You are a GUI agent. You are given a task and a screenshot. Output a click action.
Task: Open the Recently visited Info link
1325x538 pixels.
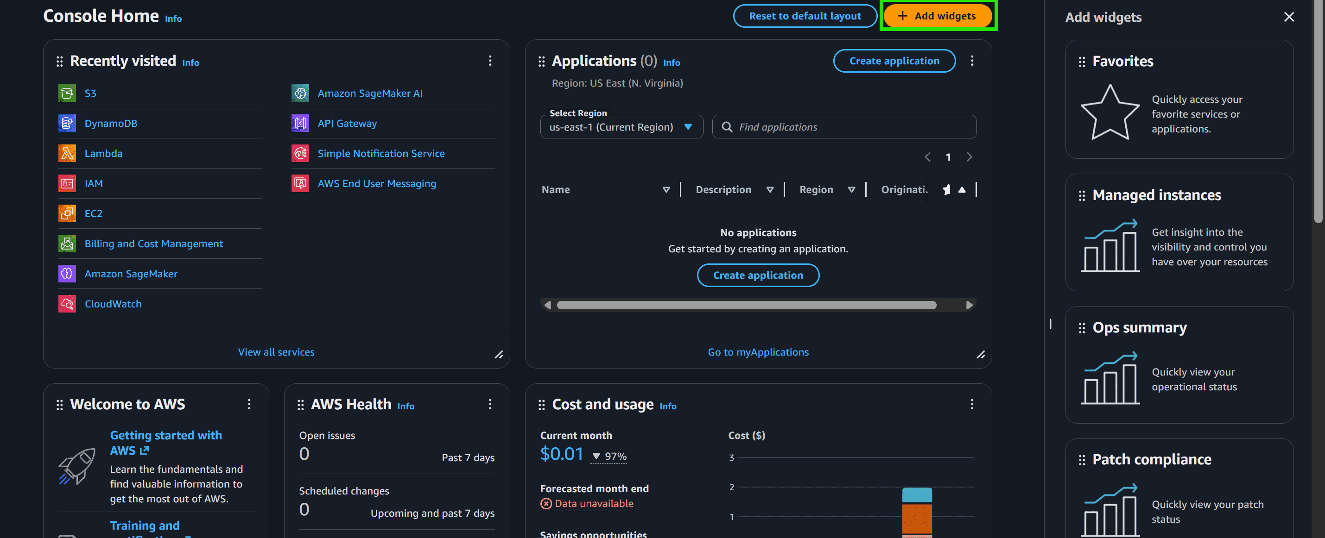point(191,63)
